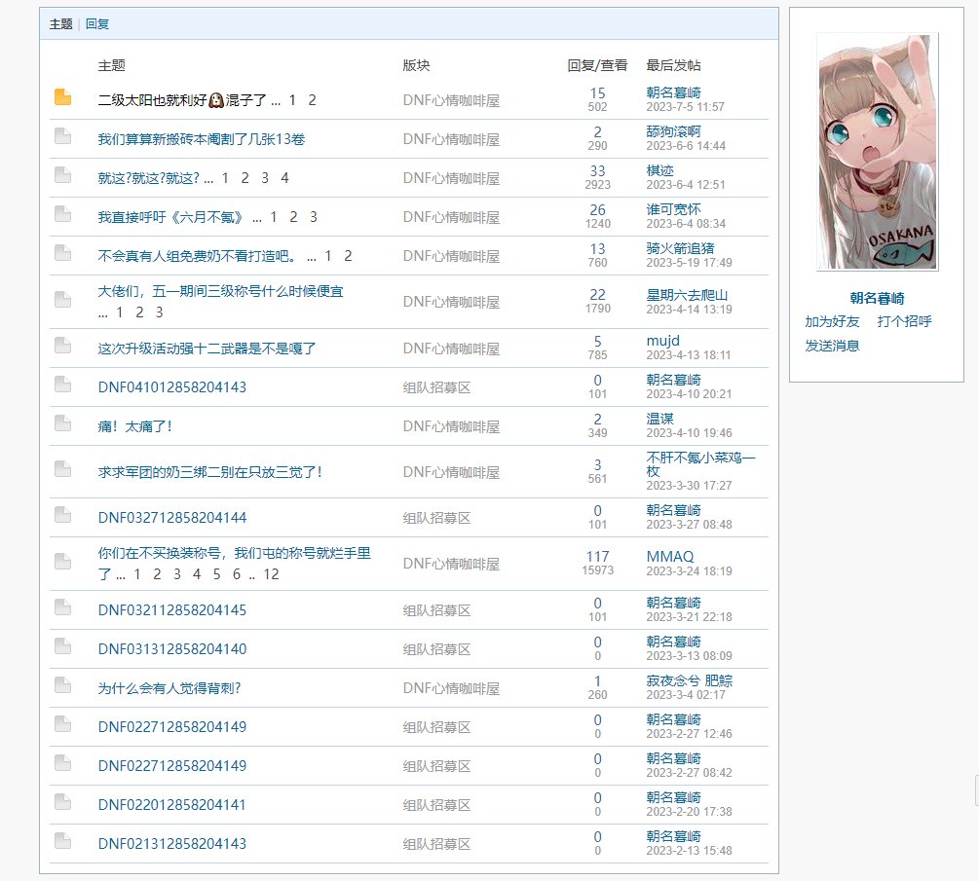Click thread icon beside 'DNF021312858204143'
Viewport: 979px width, 881px height.
pyautogui.click(x=62, y=841)
